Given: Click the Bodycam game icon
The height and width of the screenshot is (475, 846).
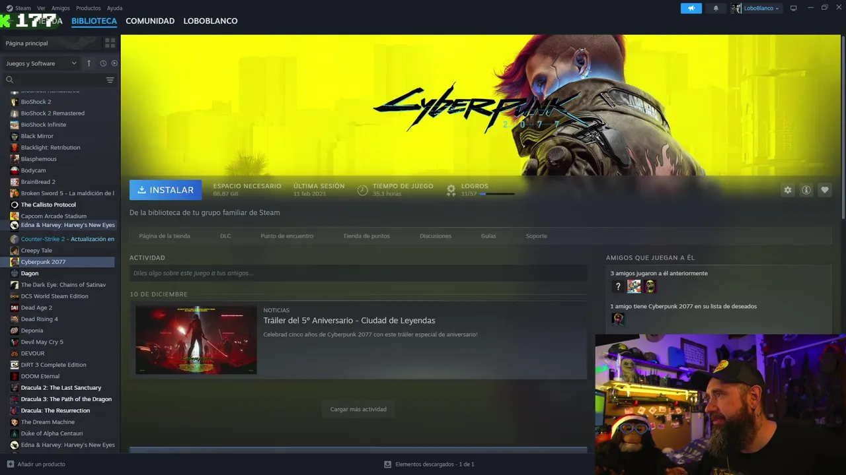Looking at the screenshot, I should click(x=15, y=170).
